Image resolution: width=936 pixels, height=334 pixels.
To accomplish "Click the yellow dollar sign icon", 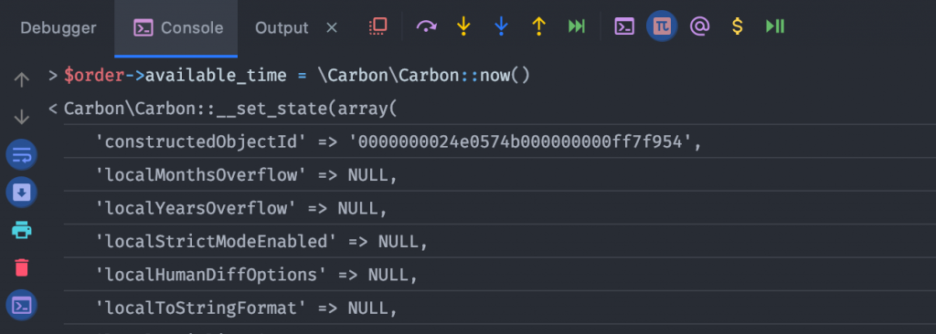I will pyautogui.click(x=738, y=26).
